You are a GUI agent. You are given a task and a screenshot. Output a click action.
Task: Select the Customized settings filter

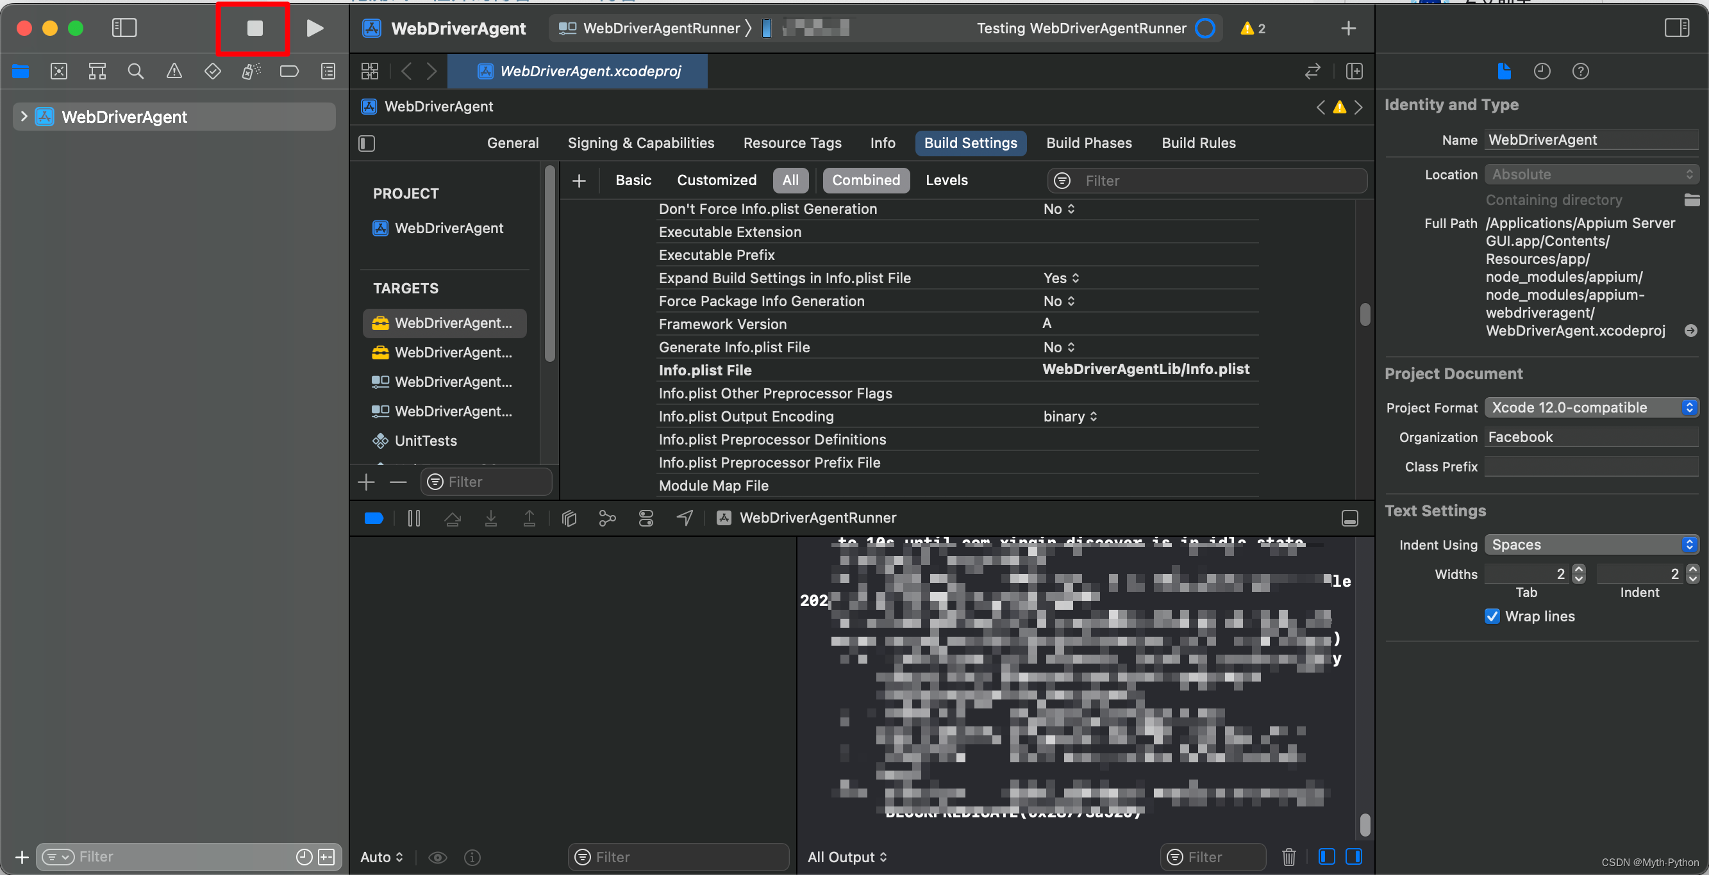[716, 179]
